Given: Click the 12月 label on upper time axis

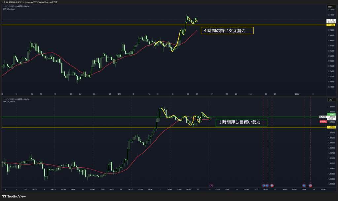Looking at the screenshot, I should pos(118,94).
